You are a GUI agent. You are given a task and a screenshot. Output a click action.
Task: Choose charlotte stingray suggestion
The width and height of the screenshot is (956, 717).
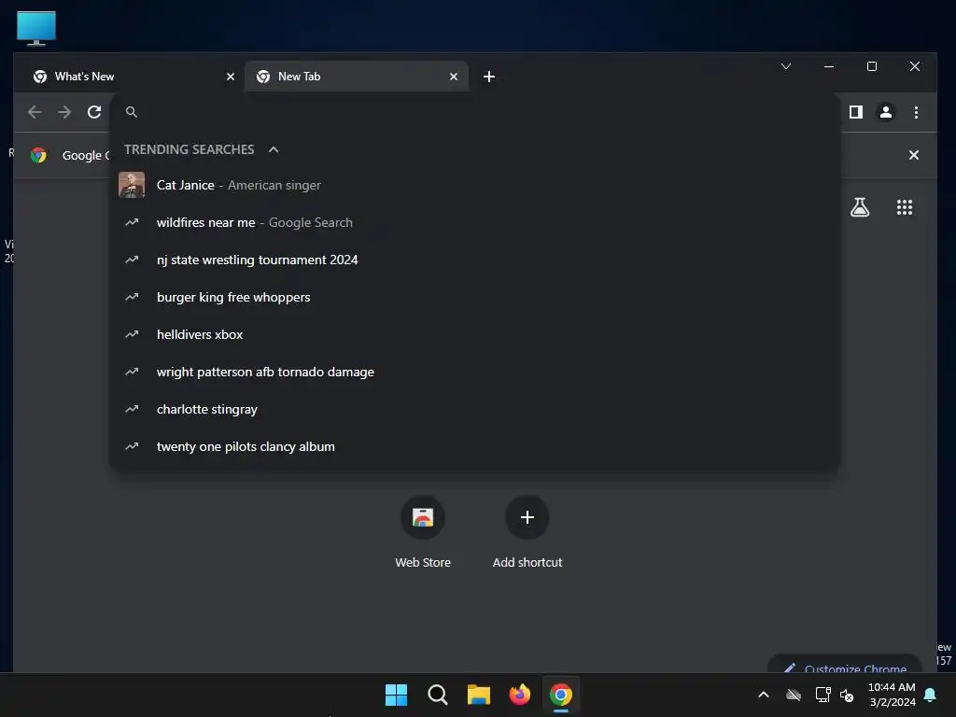tap(474, 409)
